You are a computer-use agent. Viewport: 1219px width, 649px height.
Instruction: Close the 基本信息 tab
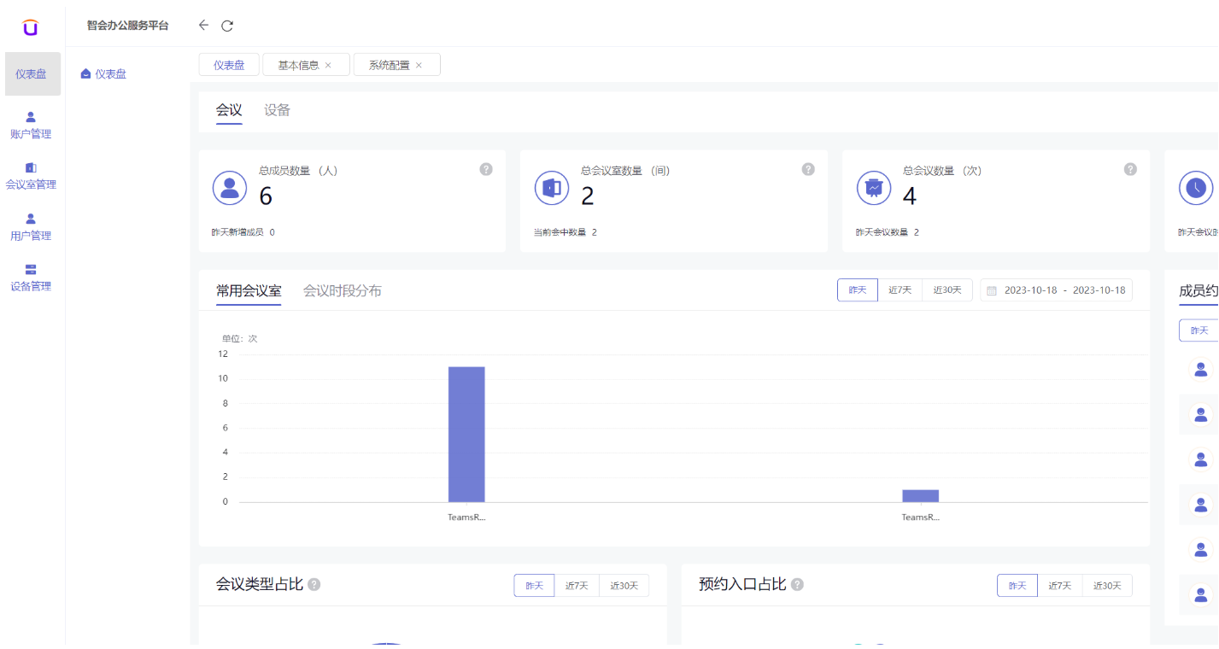click(x=328, y=66)
